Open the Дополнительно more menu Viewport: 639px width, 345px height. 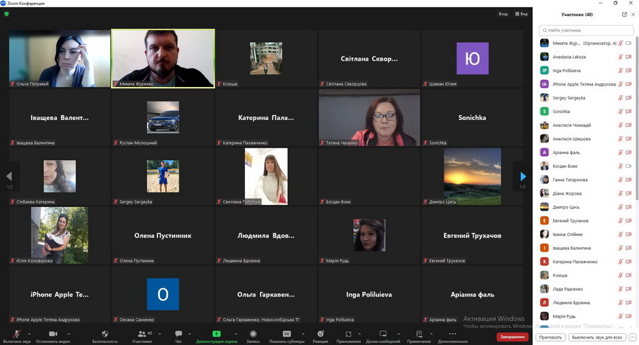point(453,334)
